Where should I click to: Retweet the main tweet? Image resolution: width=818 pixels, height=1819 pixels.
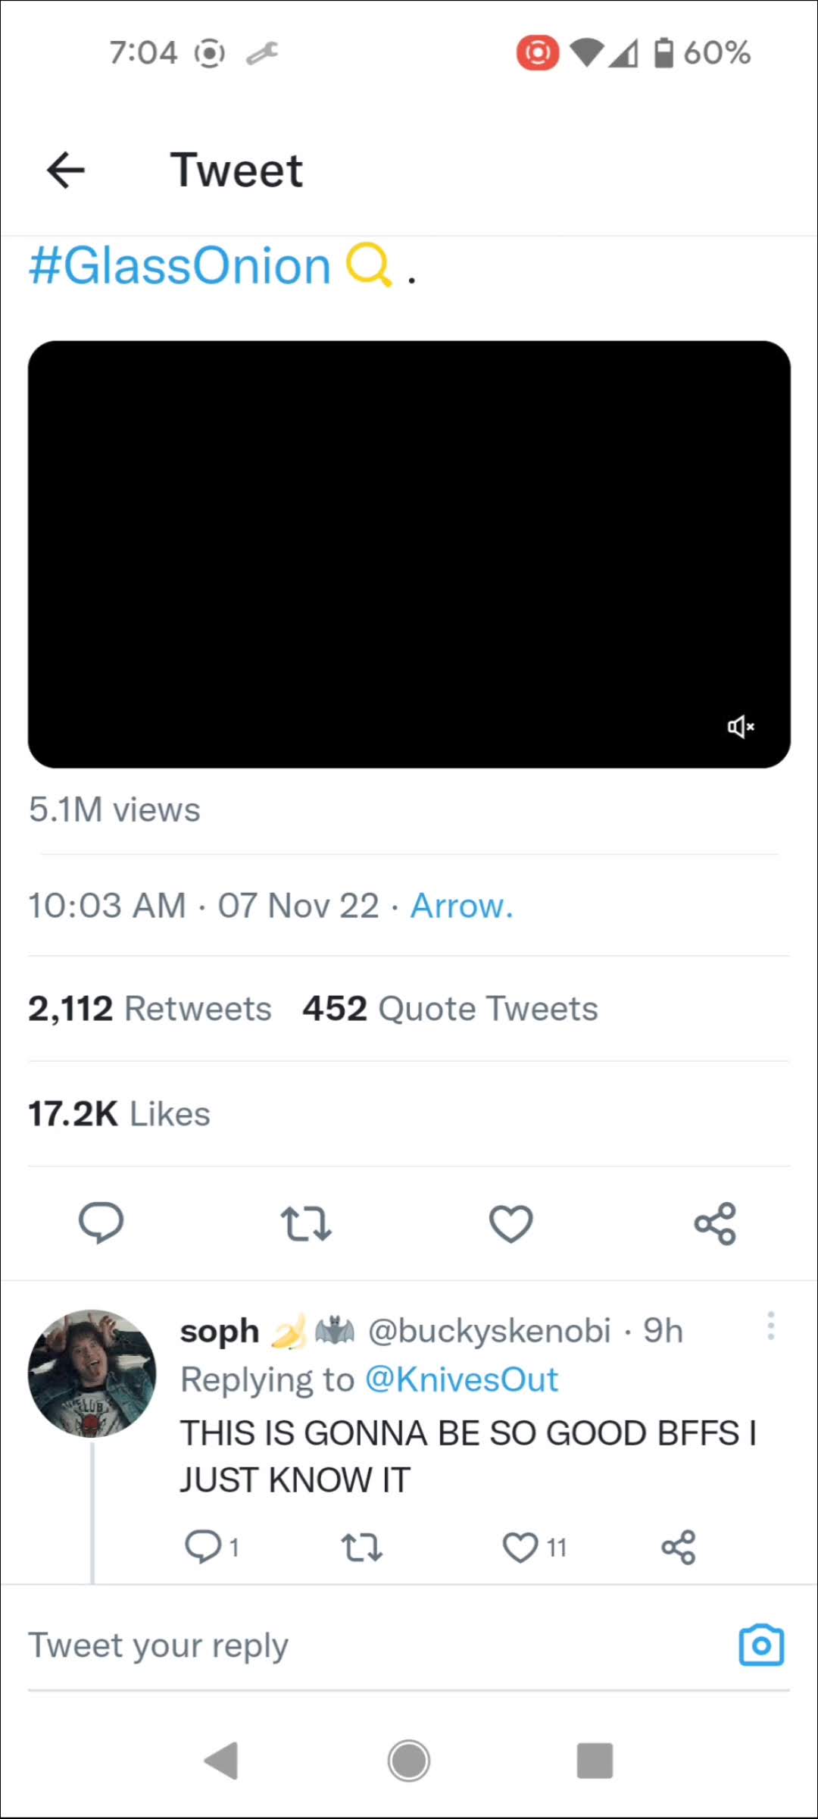306,1223
